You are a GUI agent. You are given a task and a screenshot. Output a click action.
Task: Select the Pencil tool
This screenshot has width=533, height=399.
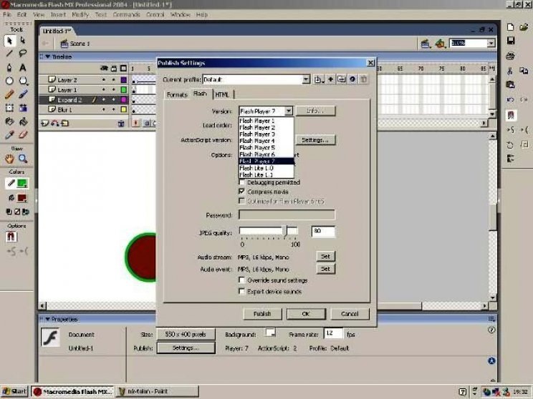pos(9,94)
